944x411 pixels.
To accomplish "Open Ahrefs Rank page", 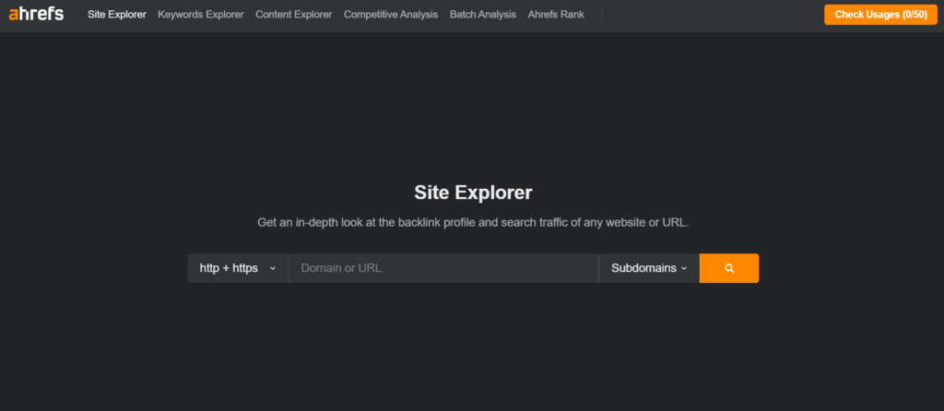I will pyautogui.click(x=556, y=15).
